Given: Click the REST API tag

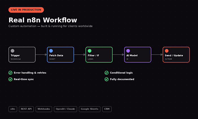Looking at the screenshot, I should coord(26,109).
